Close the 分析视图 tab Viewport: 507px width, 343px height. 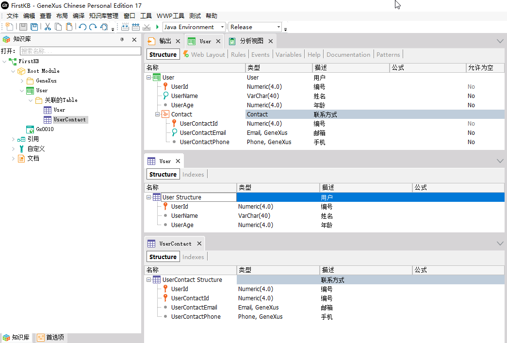pyautogui.click(x=271, y=41)
